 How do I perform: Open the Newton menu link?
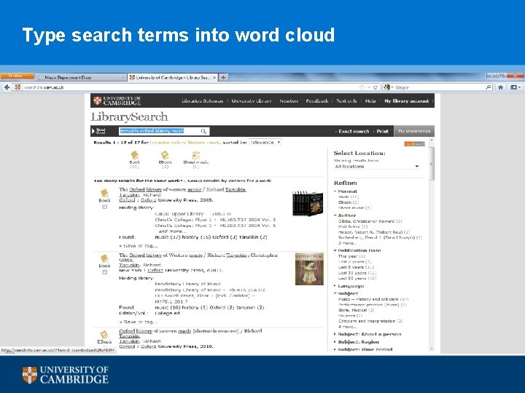point(289,101)
